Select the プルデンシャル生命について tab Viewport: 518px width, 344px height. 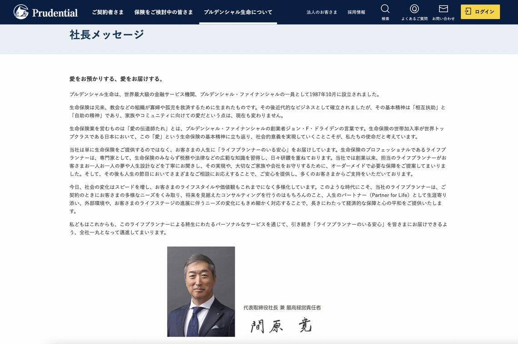click(238, 12)
